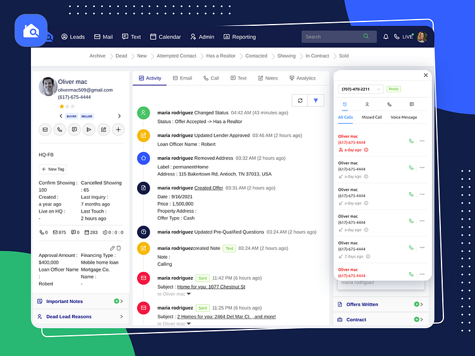Click the New Tag button
This screenshot has width=475, height=356.
coord(52,169)
